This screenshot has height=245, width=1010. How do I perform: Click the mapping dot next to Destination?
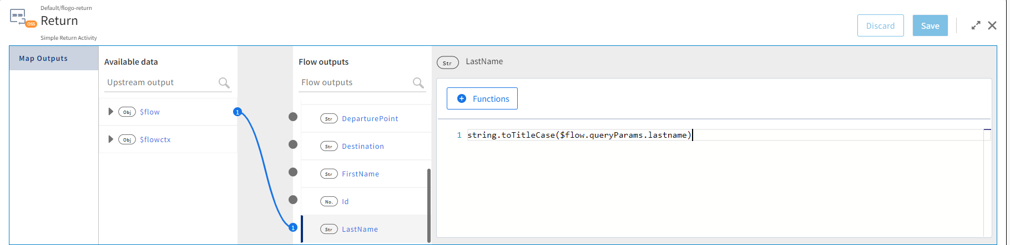293,144
